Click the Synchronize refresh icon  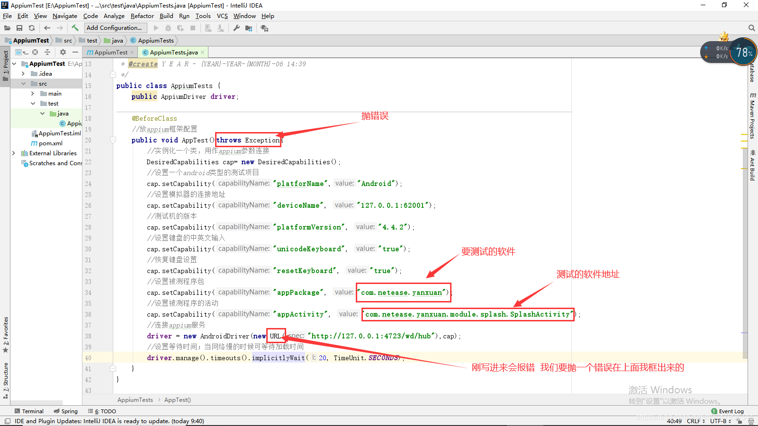point(32,28)
